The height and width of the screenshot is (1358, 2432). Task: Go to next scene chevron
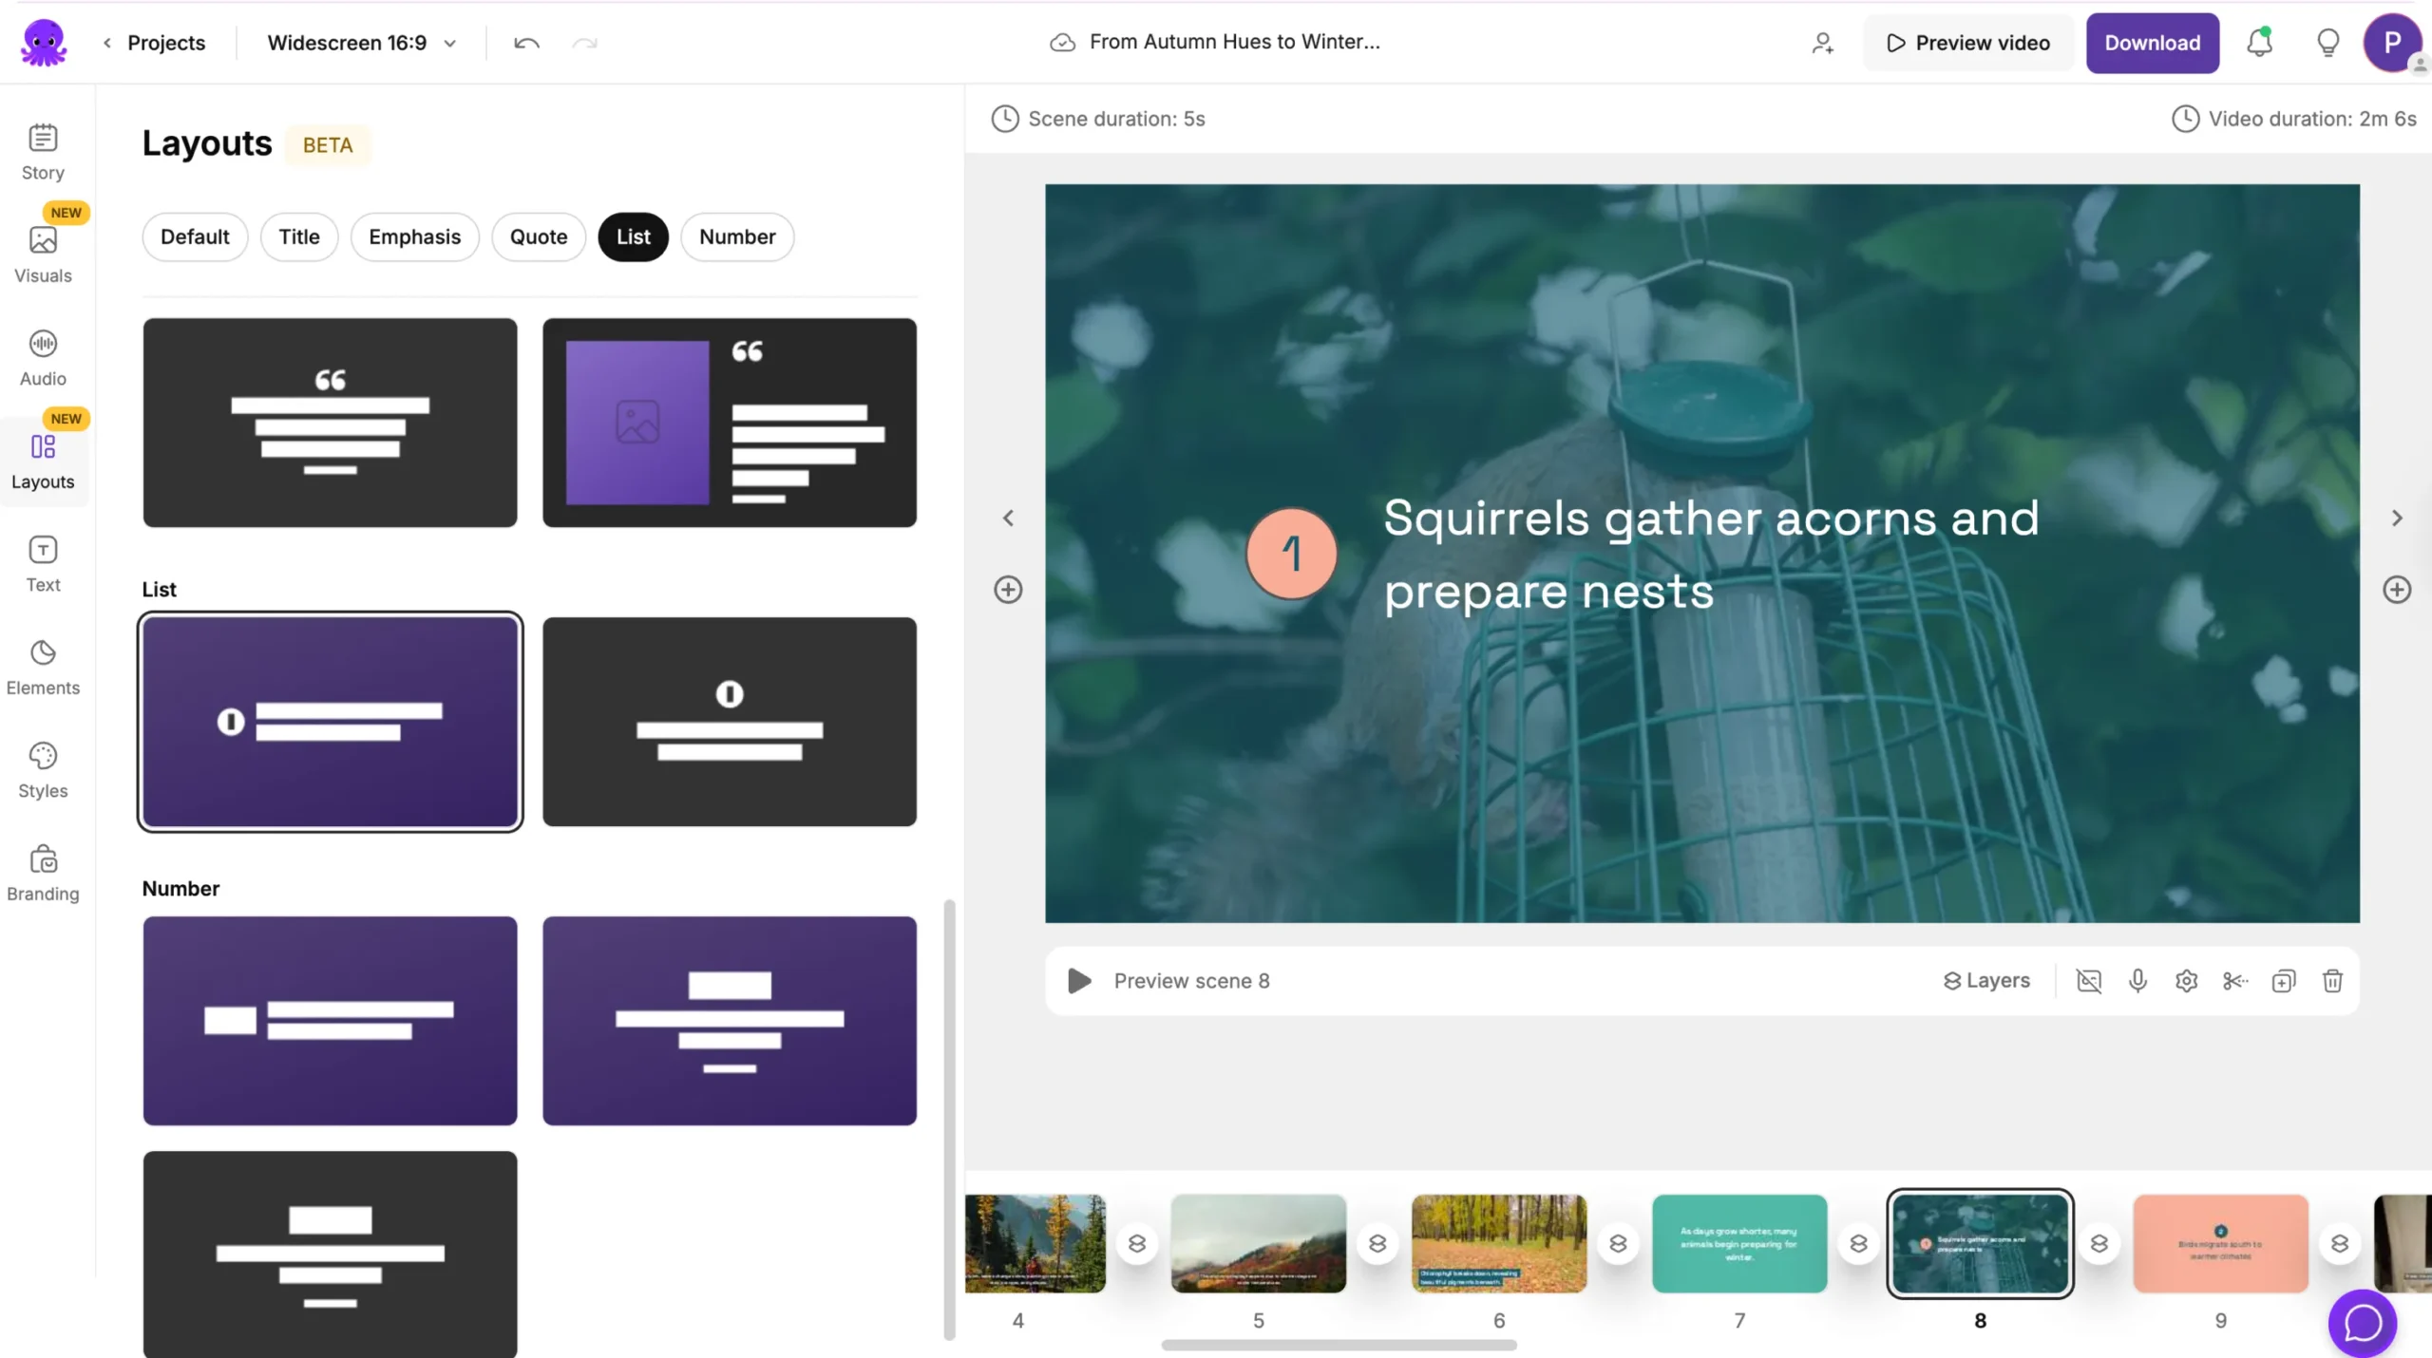click(2397, 518)
